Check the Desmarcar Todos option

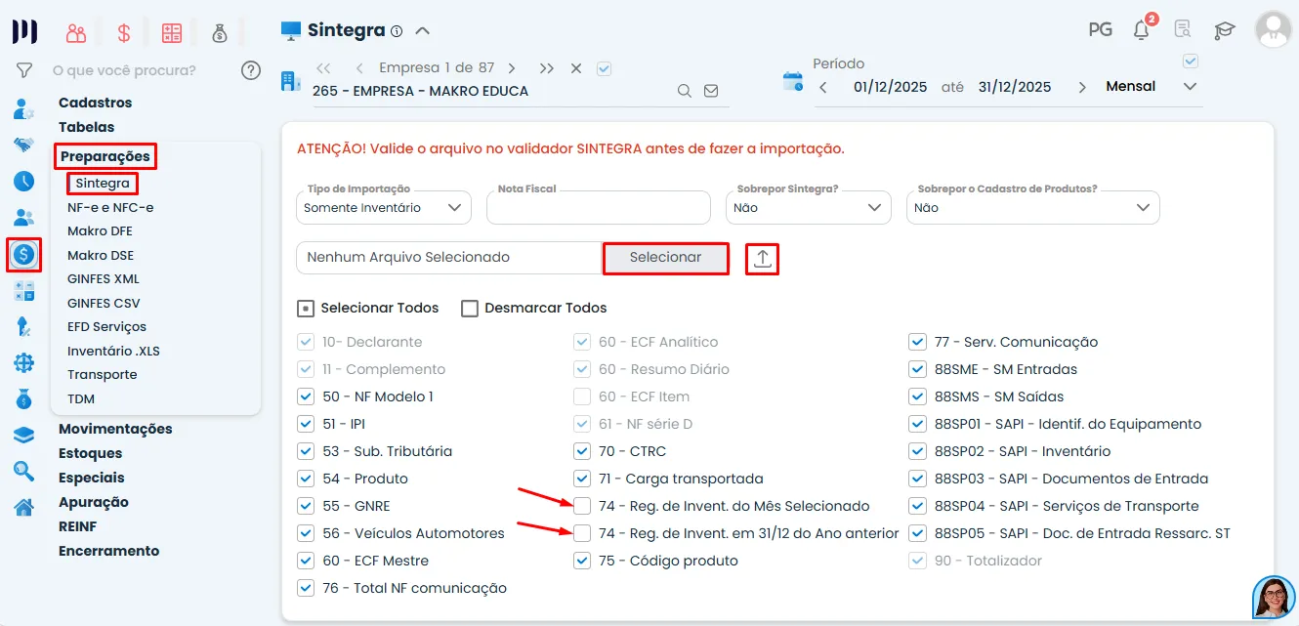point(470,308)
